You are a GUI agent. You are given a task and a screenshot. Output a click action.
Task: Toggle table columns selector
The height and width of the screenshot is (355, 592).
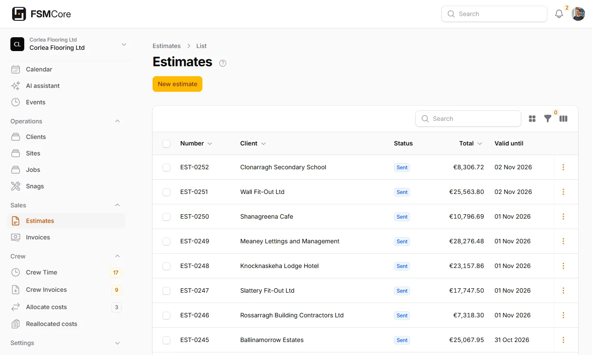click(563, 119)
